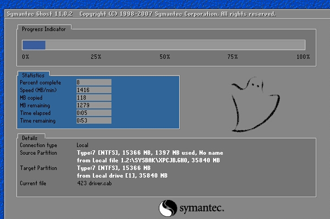This screenshot has height=219, width=330.
Task: Click target text 'Type:7 [NTFS], 15366 MB'
Action: [114, 168]
